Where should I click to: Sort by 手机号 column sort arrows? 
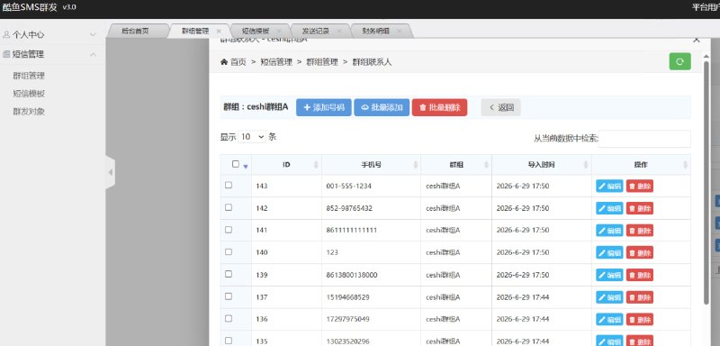(415, 165)
